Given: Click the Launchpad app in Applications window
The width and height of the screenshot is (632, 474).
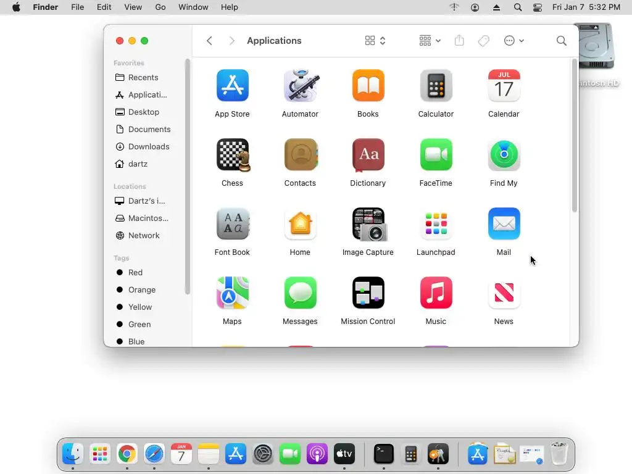Looking at the screenshot, I should 436,223.
